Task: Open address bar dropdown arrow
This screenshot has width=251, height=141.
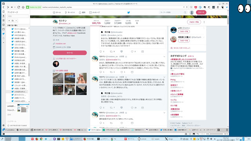Action: point(184,7)
